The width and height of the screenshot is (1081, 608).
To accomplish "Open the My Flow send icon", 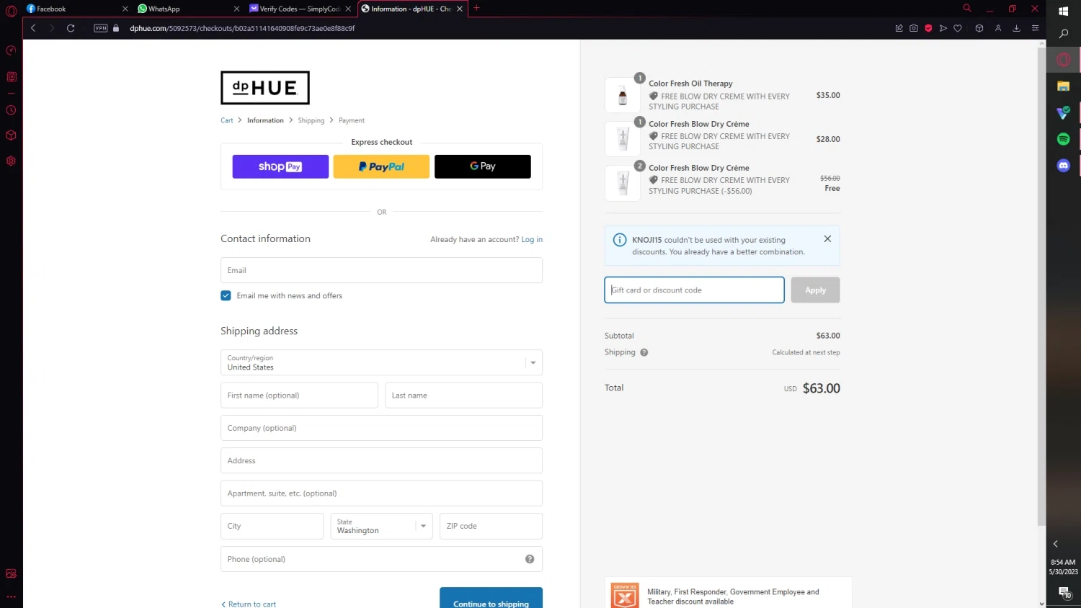I will (x=943, y=28).
